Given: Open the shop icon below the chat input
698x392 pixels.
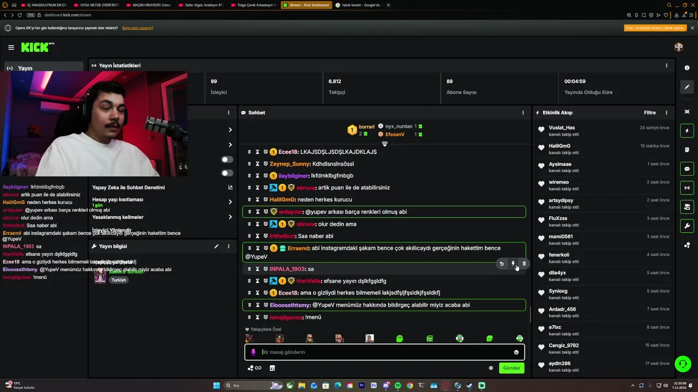Looking at the screenshot, I should pyautogui.click(x=272, y=368).
